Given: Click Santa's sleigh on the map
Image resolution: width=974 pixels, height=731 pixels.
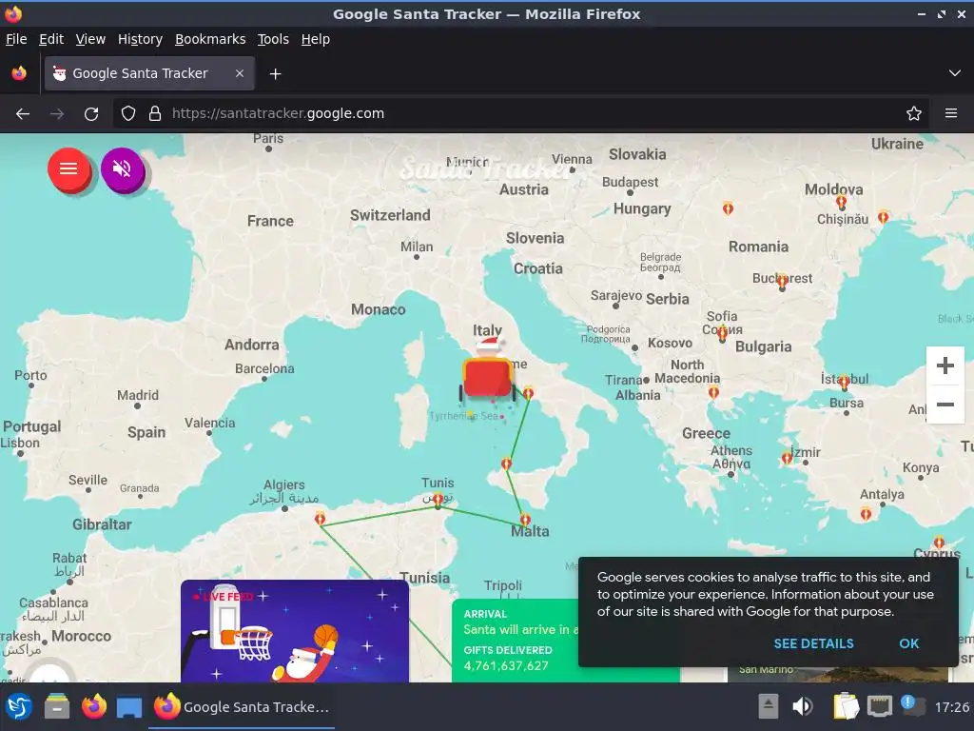Looking at the screenshot, I should tap(488, 373).
